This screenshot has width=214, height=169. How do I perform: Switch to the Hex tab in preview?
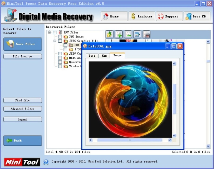pos(104,56)
